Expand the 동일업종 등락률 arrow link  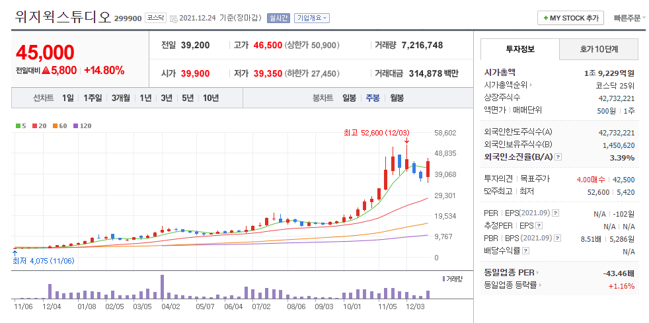[x=541, y=285]
